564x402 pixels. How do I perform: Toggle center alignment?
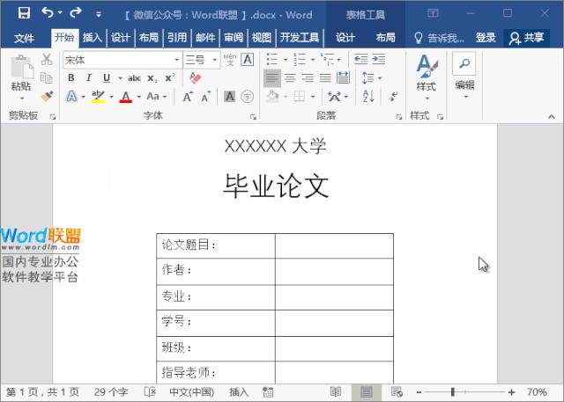[x=290, y=78]
